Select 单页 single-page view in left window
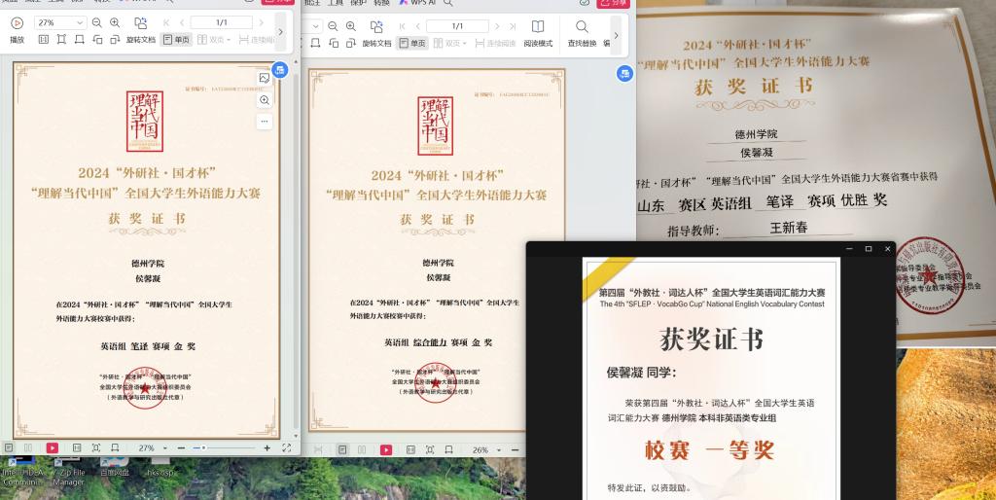Viewport: 996px width, 500px height. pos(177,39)
